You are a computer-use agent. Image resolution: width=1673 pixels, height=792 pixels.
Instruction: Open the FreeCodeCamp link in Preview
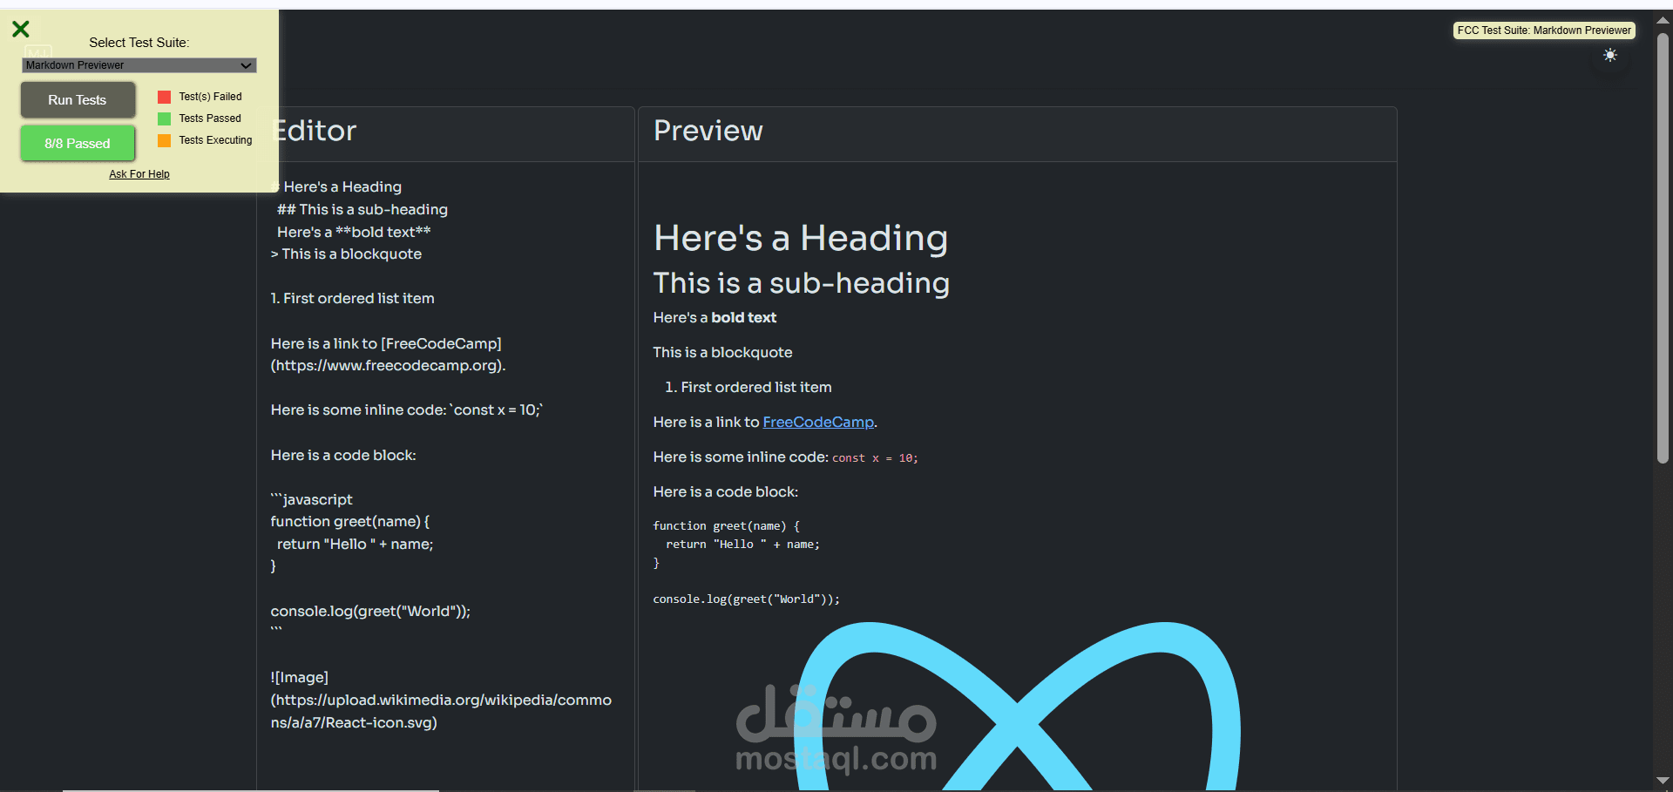(816, 422)
